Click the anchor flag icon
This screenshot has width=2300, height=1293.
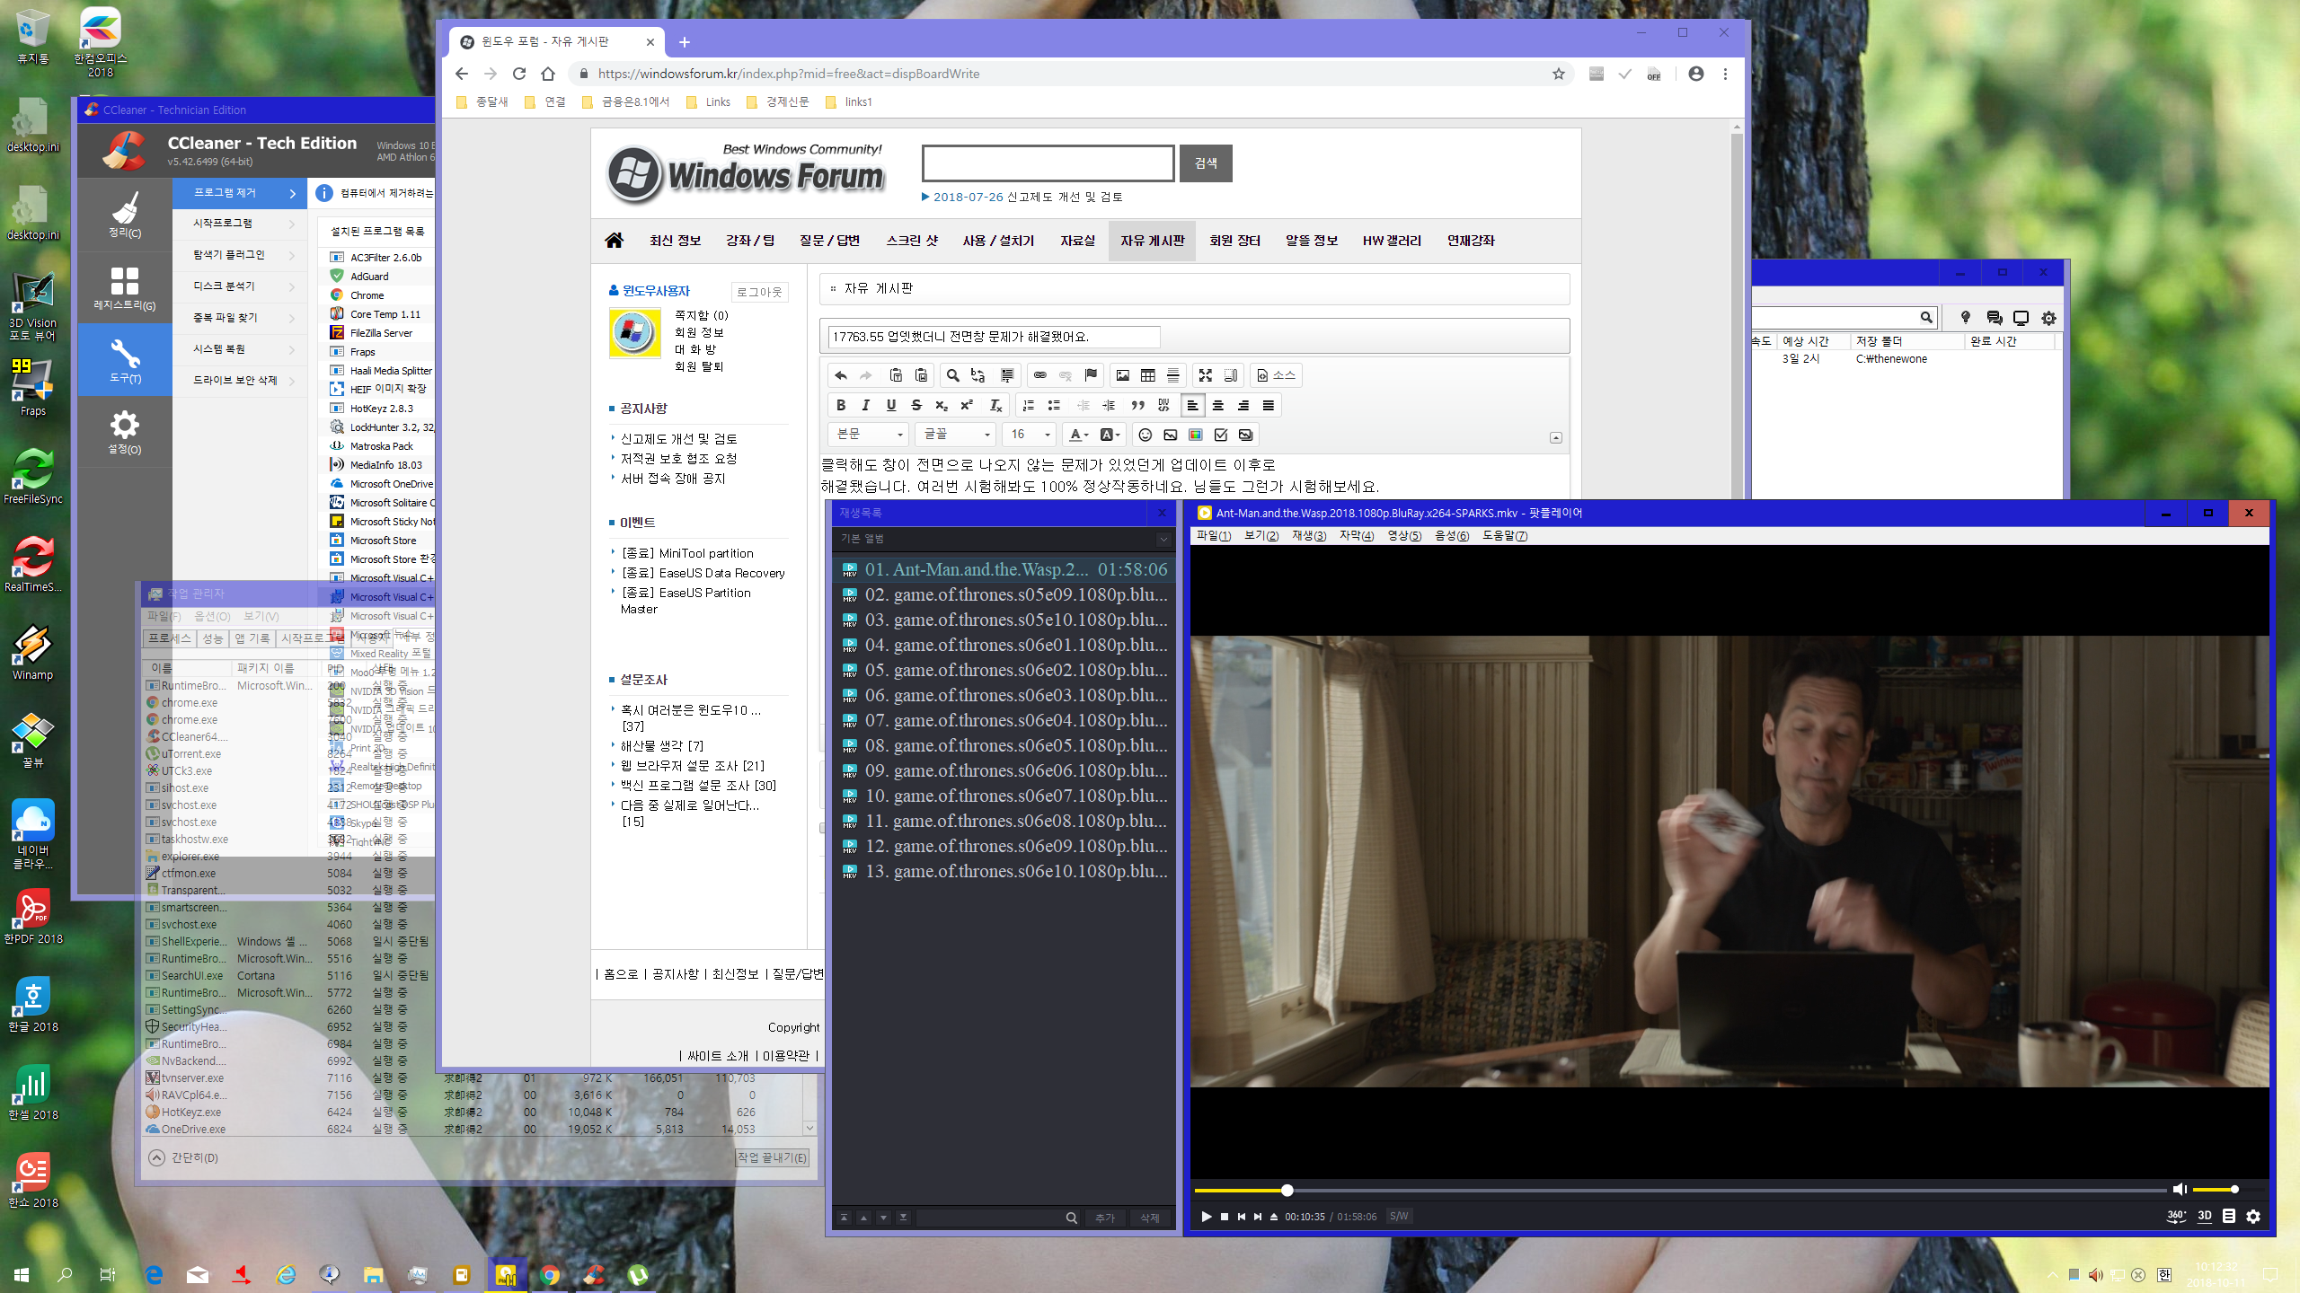1091,375
